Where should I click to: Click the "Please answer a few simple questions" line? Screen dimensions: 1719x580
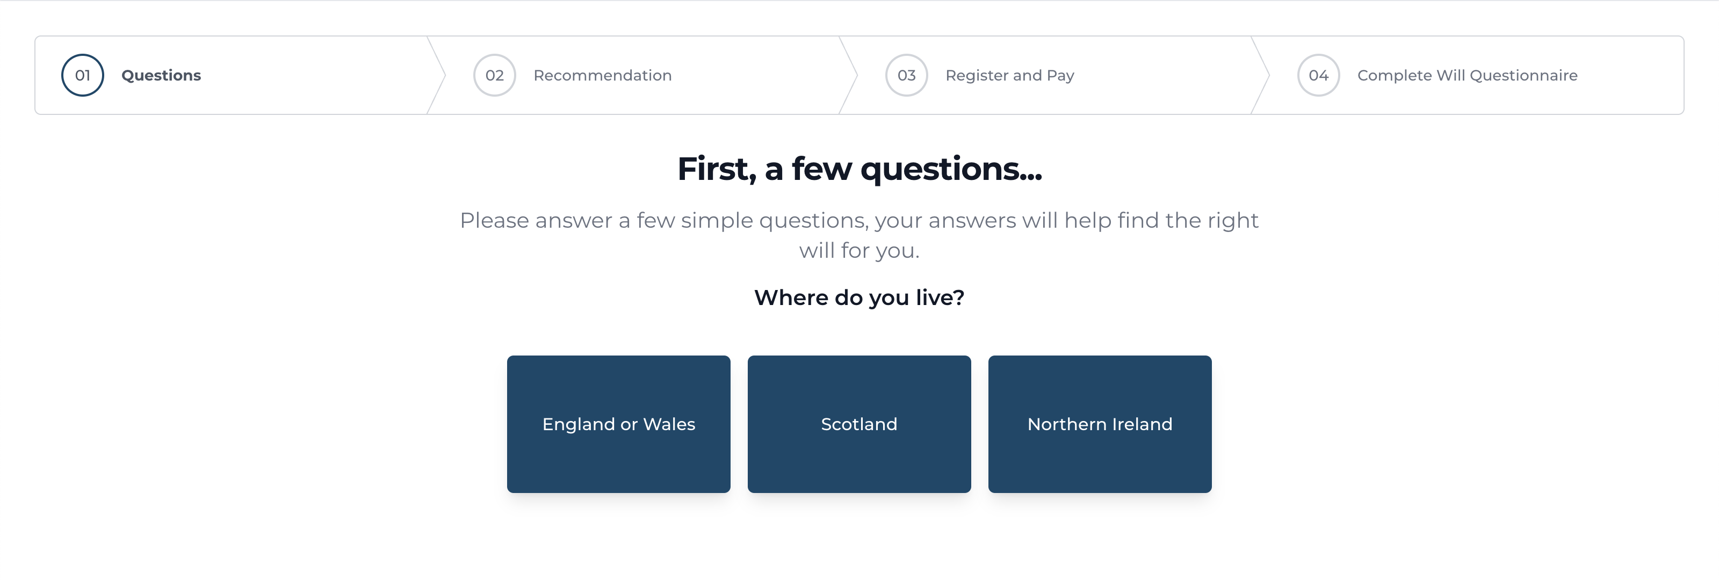coord(859,220)
